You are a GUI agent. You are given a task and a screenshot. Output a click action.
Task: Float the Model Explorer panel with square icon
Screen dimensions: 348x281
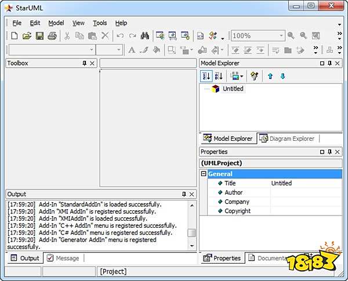[322, 63]
